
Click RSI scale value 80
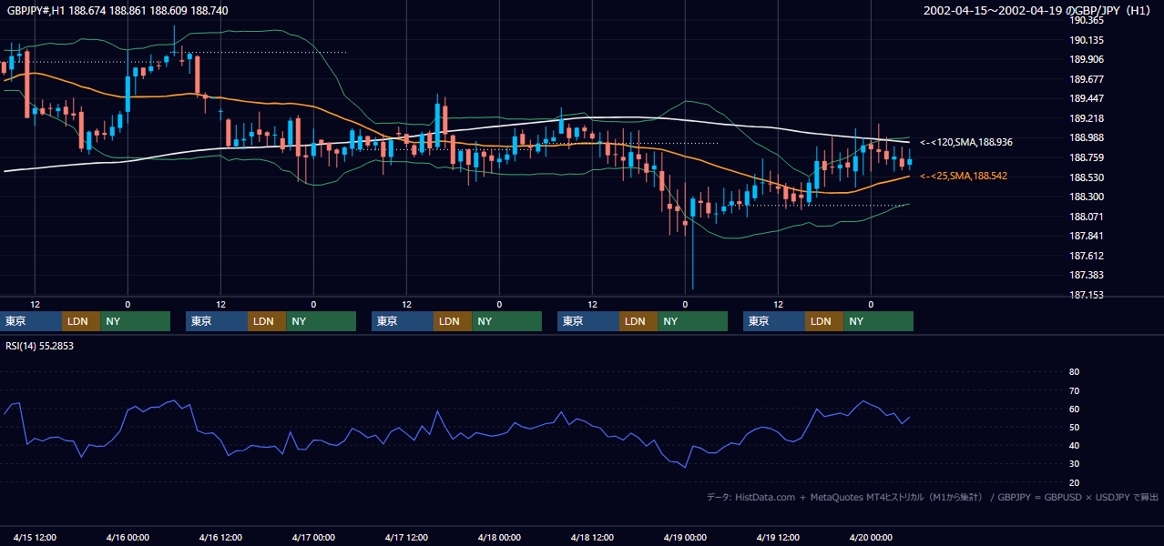[x=1074, y=372]
